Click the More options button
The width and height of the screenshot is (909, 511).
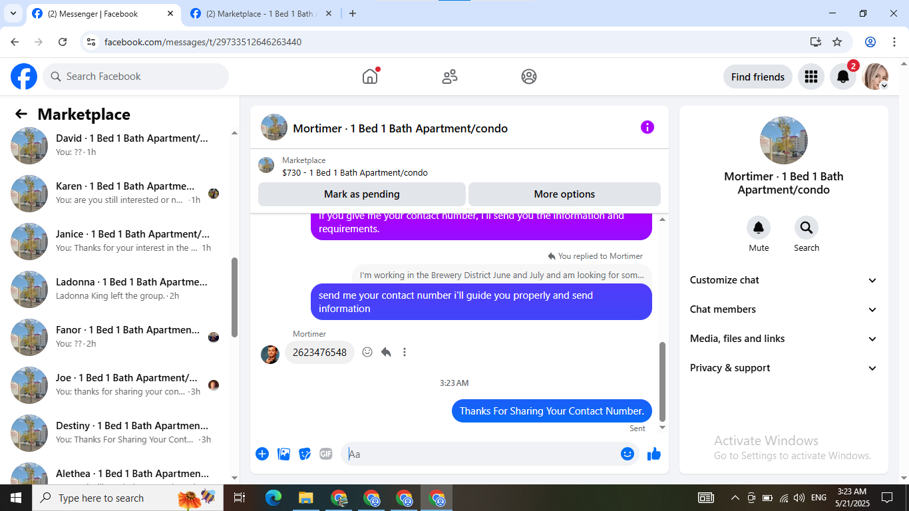pos(564,194)
